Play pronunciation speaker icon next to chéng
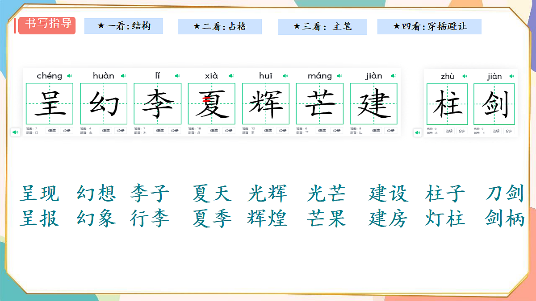This screenshot has height=301, width=536. (69, 76)
